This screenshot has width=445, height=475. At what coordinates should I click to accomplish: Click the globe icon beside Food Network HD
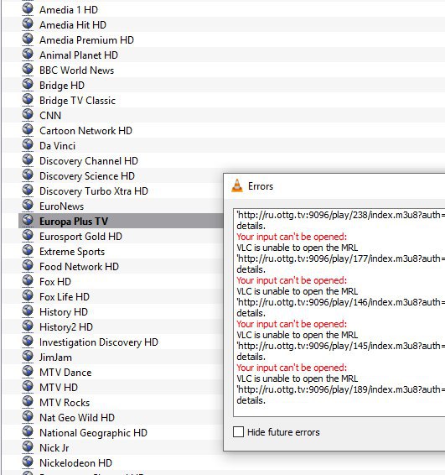pos(28,266)
